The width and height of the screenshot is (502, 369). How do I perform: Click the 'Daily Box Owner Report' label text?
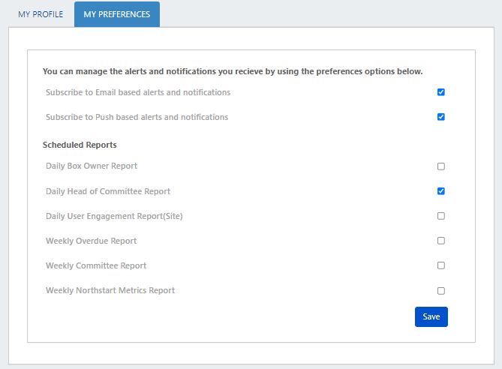click(92, 166)
